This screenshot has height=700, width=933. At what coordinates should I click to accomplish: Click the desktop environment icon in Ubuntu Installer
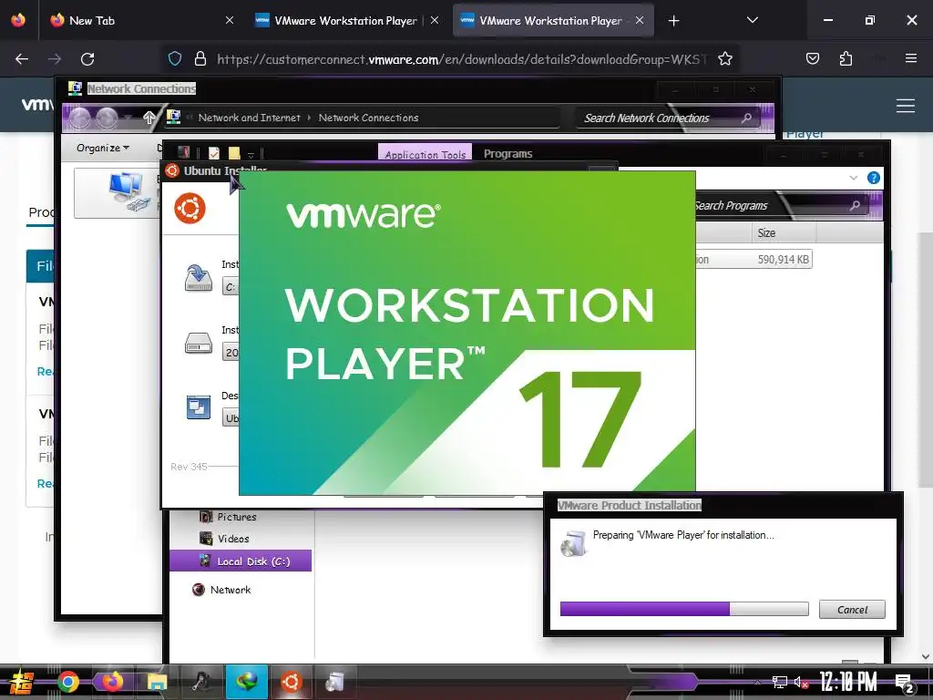(198, 407)
